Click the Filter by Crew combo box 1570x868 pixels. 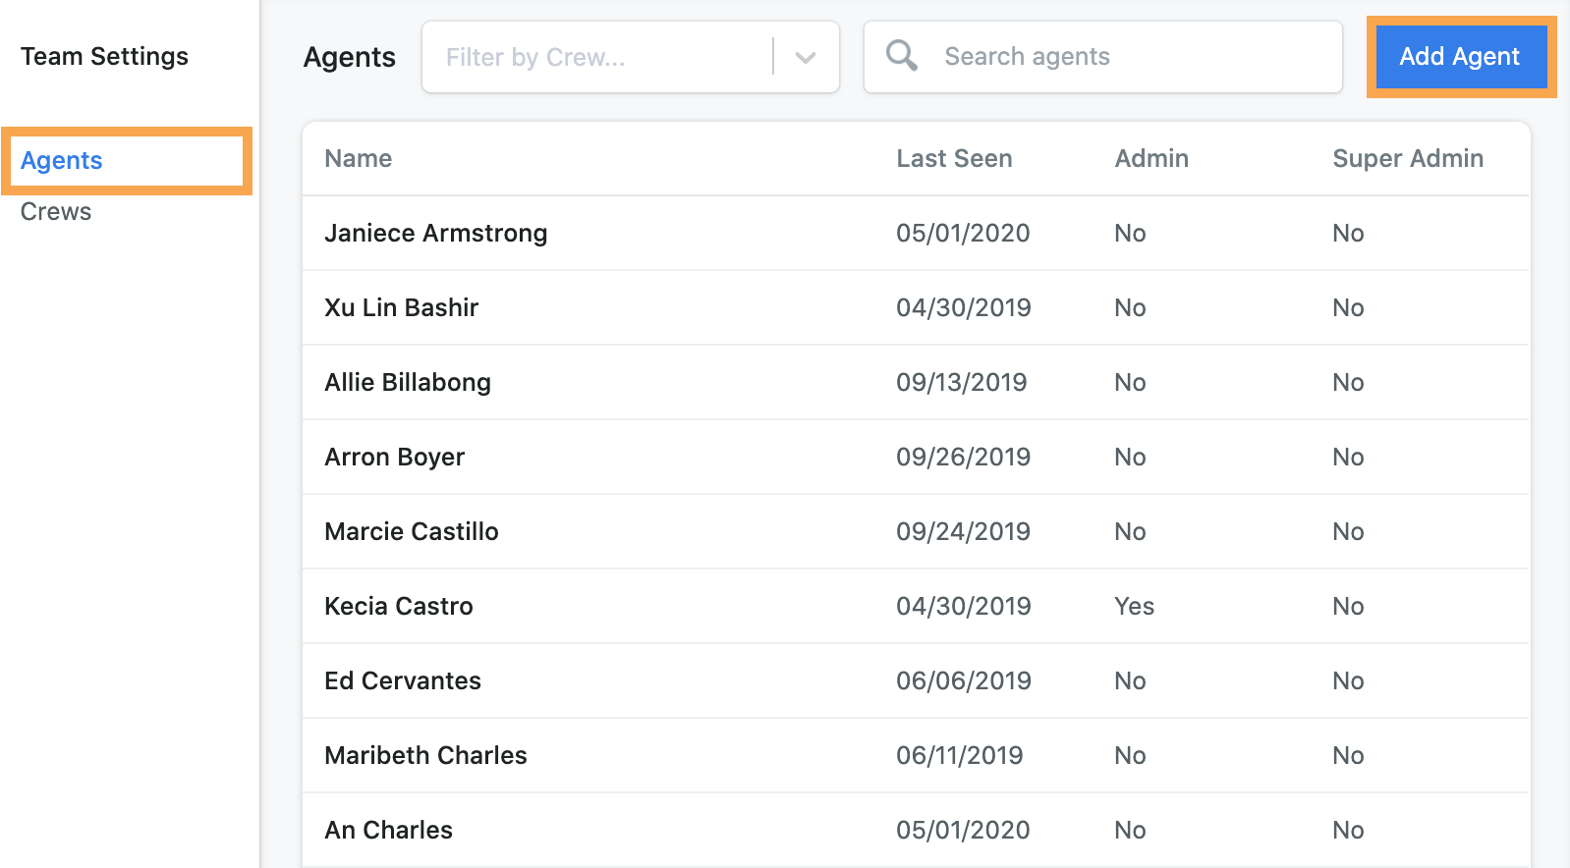[631, 57]
